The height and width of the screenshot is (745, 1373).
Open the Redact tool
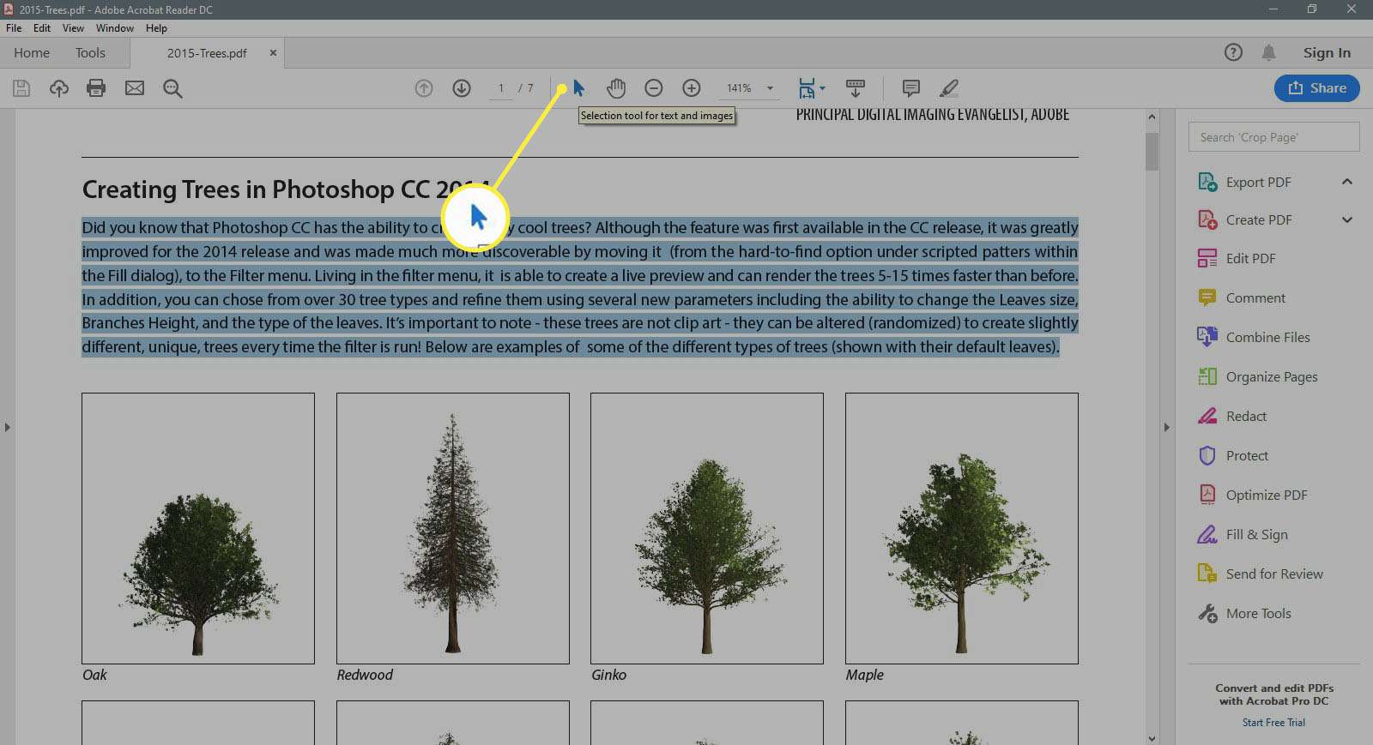1246,416
